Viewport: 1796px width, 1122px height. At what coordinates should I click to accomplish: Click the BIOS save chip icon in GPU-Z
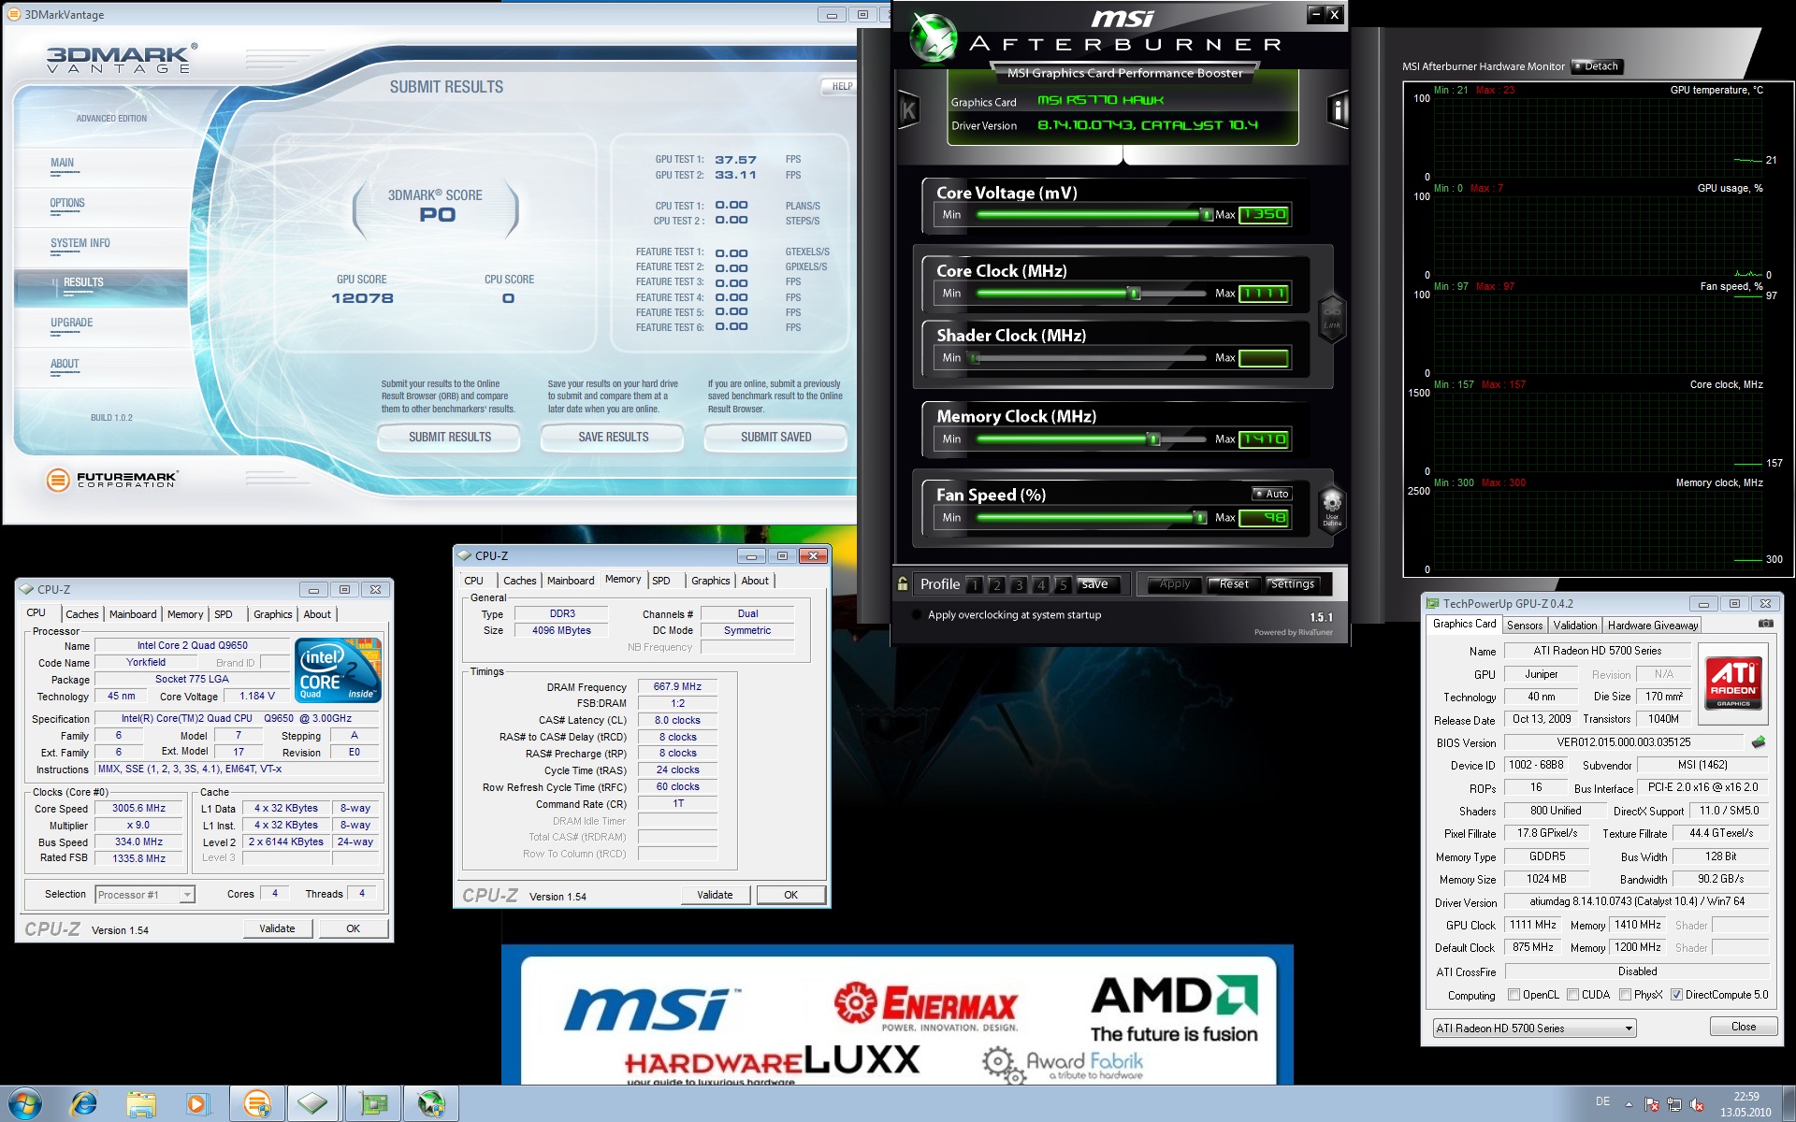point(1759,742)
